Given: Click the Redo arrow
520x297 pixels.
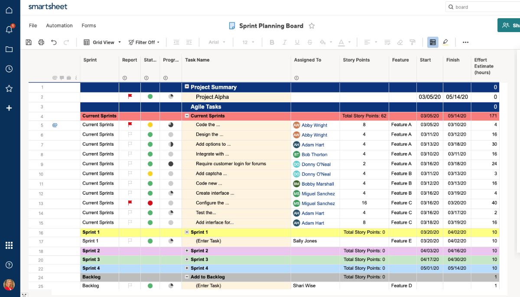Looking at the screenshot, I should [66, 42].
